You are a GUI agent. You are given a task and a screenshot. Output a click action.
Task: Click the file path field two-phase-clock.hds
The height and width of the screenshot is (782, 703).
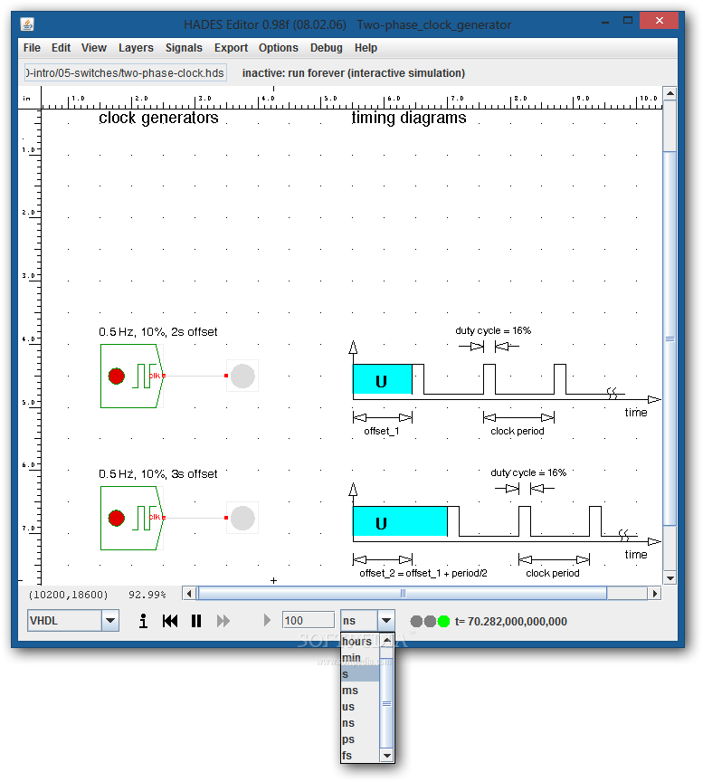pyautogui.click(x=126, y=72)
